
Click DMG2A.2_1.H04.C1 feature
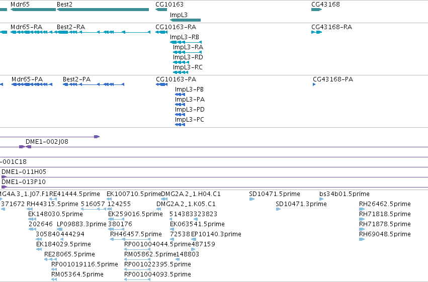click(x=164, y=199)
